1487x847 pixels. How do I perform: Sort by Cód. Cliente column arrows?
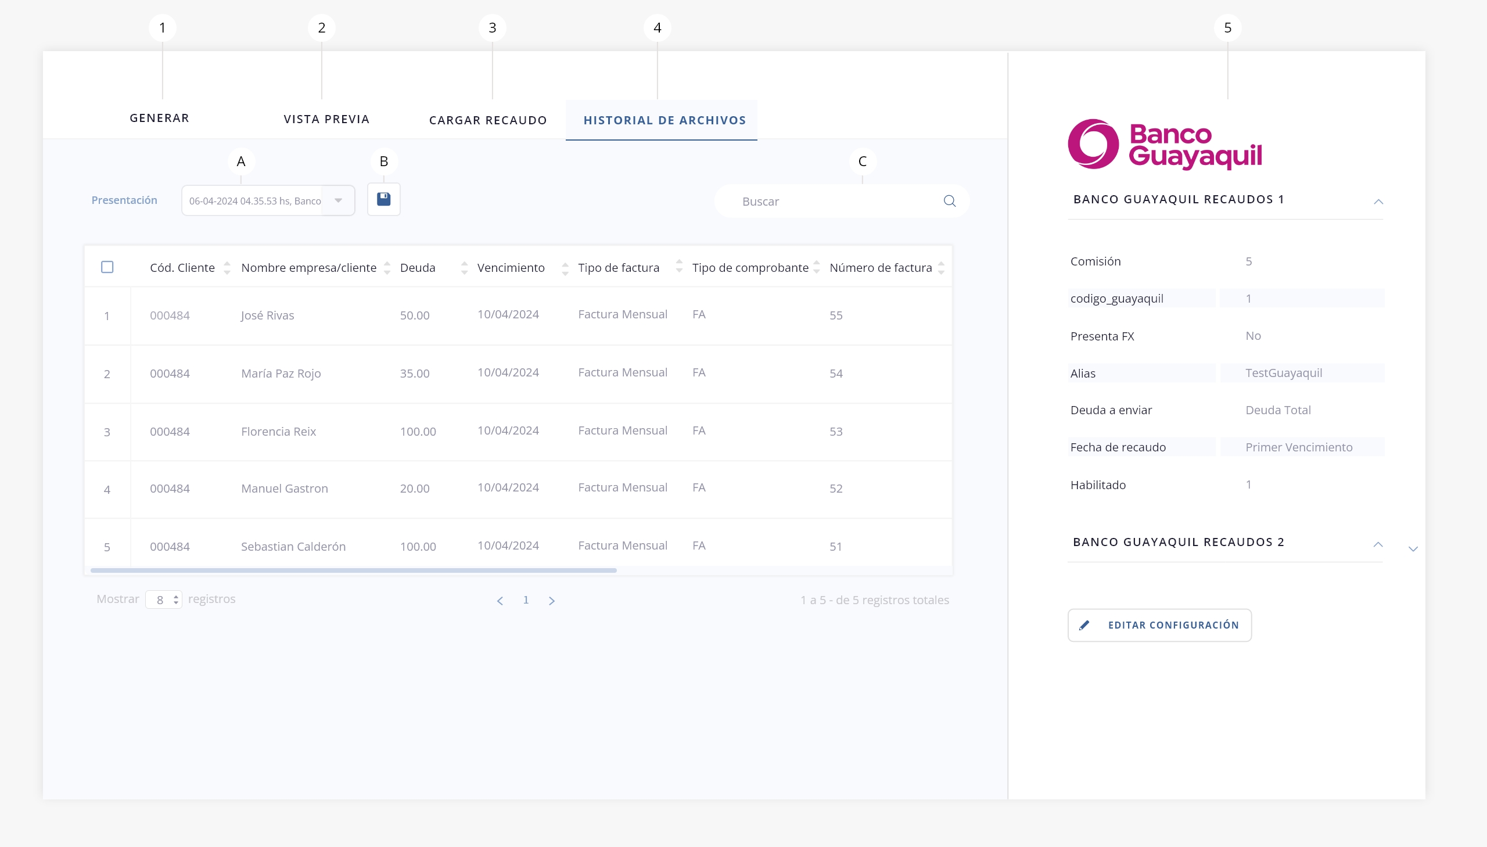[227, 268]
